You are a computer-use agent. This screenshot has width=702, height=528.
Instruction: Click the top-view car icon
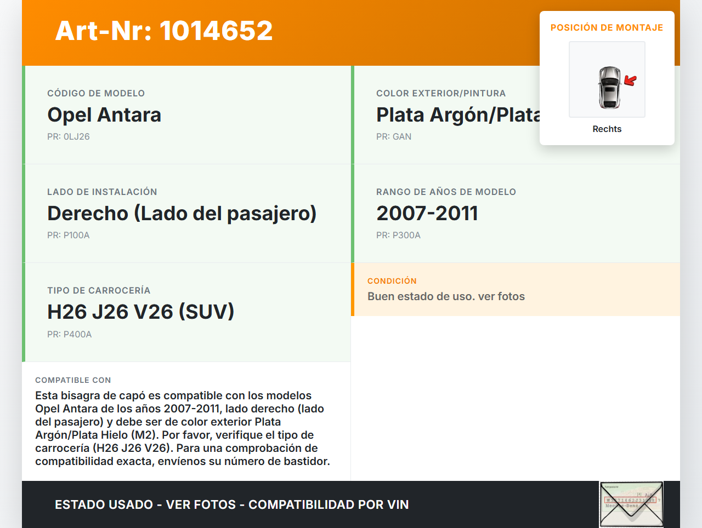pos(609,87)
